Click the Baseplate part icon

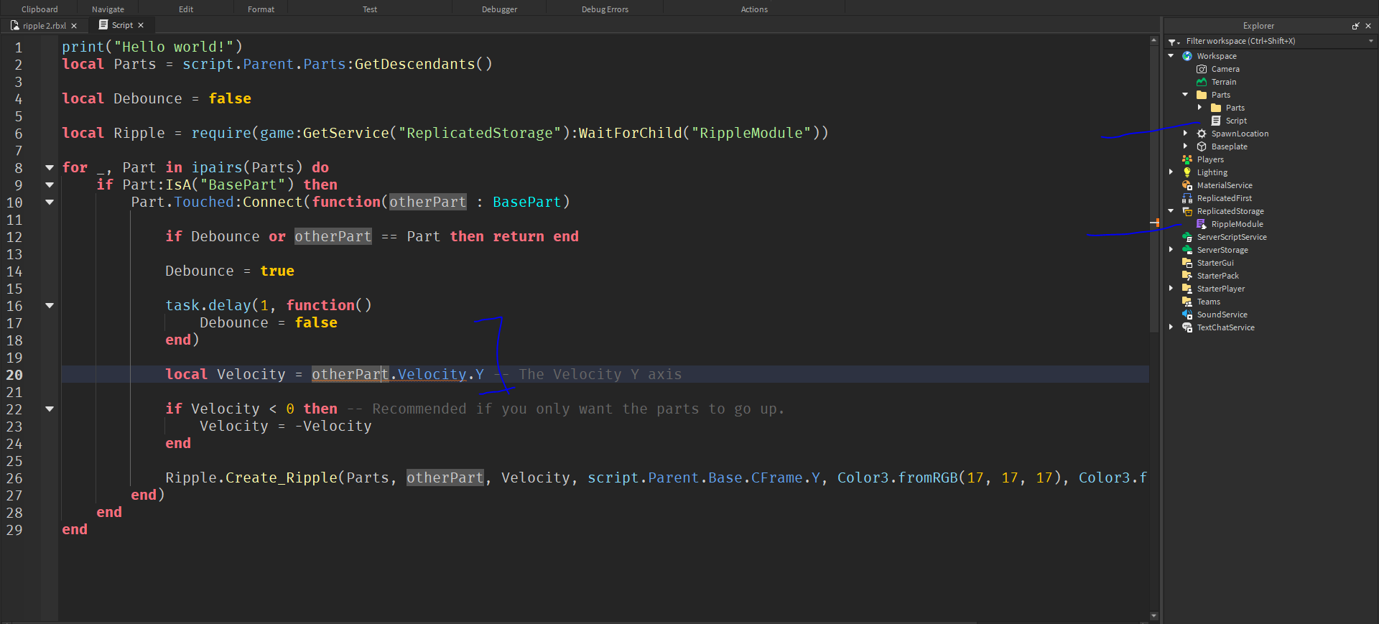(x=1202, y=146)
